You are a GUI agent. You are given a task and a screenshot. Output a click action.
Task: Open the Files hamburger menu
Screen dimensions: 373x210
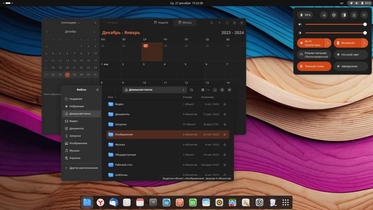97,89
